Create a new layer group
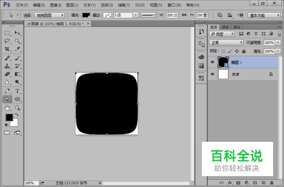 (x=255, y=183)
